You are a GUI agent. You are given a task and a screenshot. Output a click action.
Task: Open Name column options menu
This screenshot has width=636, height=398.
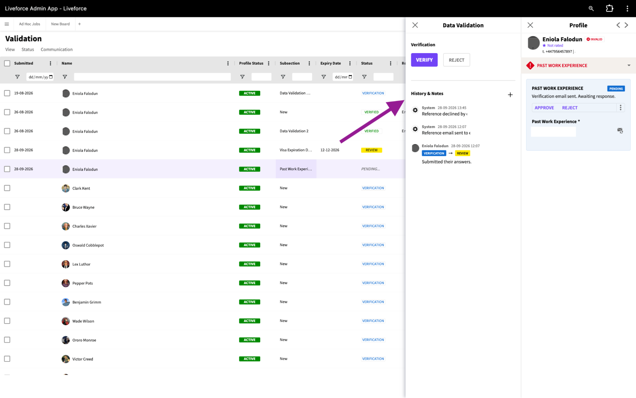[x=228, y=63]
